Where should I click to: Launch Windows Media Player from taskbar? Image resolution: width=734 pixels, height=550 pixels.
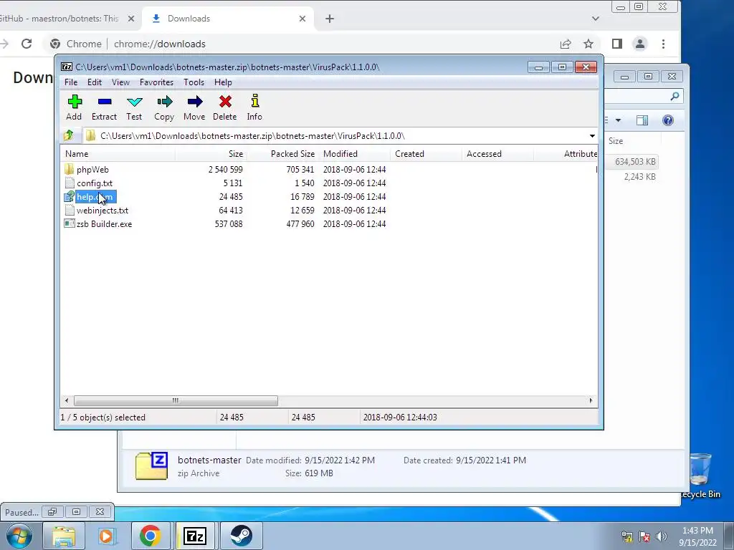[x=106, y=536]
